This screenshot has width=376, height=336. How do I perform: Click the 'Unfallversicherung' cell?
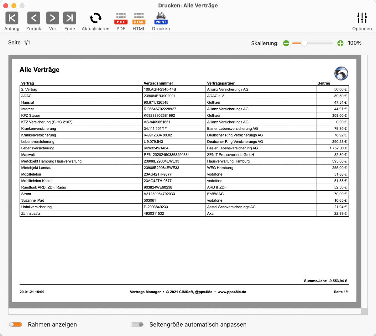[81, 207]
